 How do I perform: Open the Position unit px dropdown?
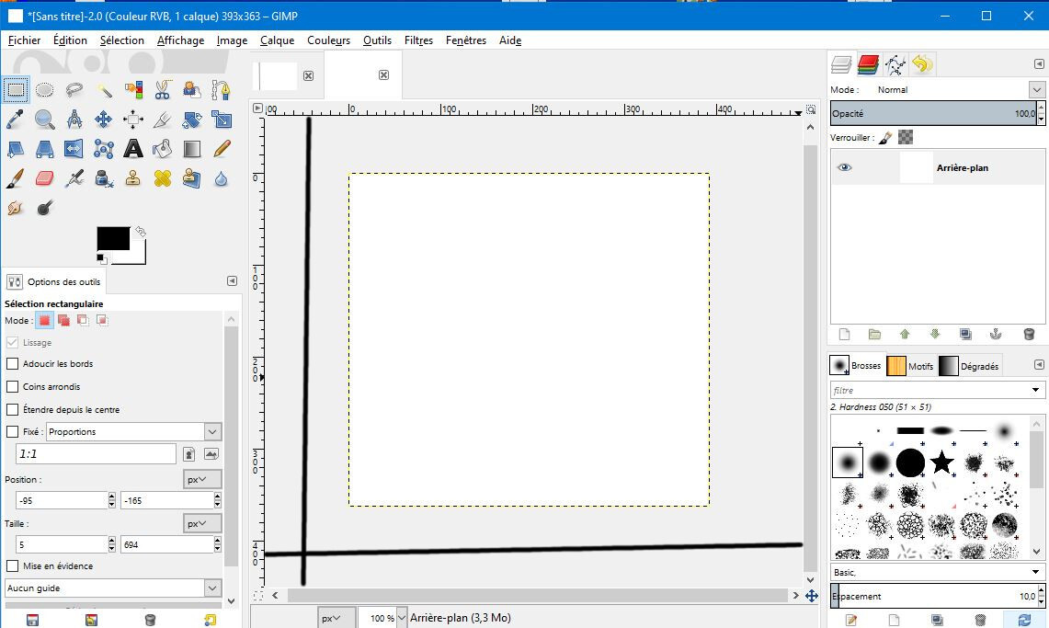[202, 480]
